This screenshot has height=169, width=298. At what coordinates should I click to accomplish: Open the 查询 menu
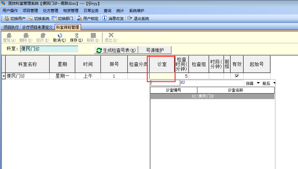pyautogui.click(x=108, y=11)
